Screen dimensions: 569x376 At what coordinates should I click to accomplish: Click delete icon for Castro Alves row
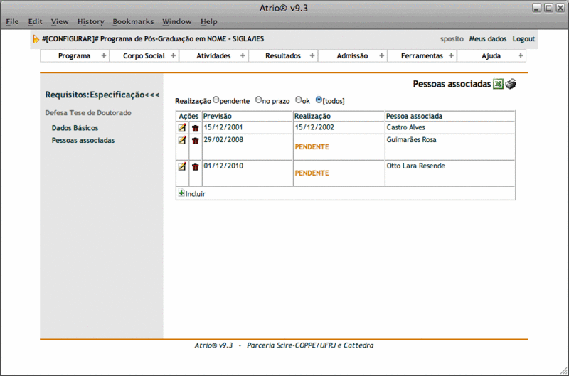coord(195,128)
